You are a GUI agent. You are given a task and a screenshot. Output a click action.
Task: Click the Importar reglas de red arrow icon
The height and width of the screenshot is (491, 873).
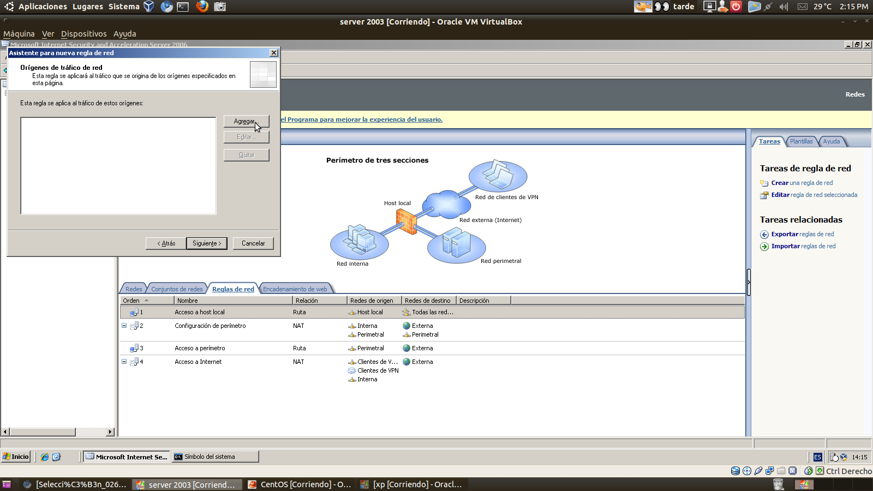(x=764, y=246)
